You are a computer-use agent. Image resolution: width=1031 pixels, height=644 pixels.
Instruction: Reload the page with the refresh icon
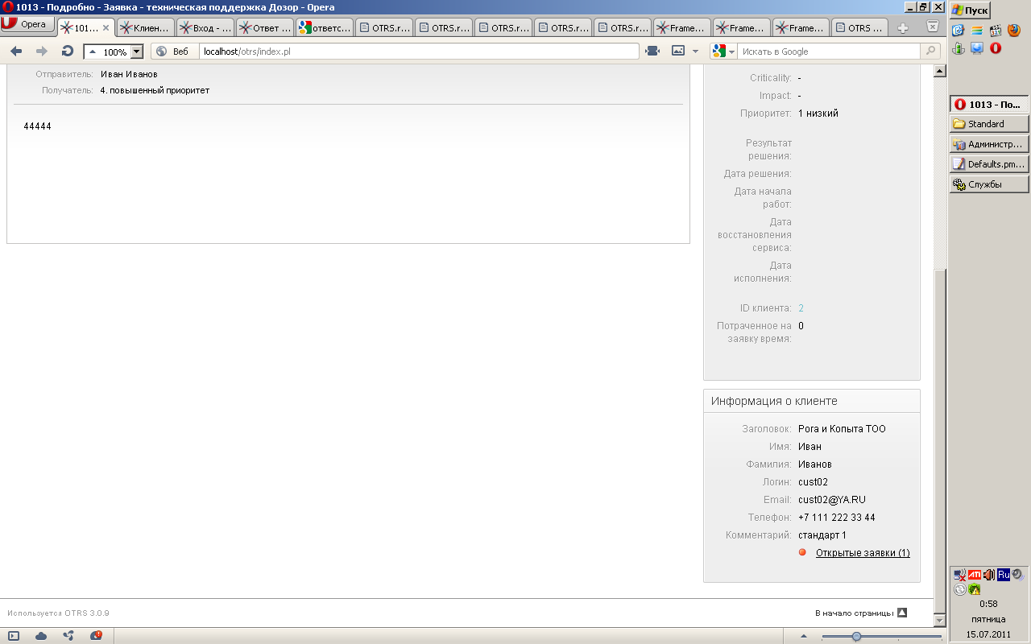pos(68,51)
